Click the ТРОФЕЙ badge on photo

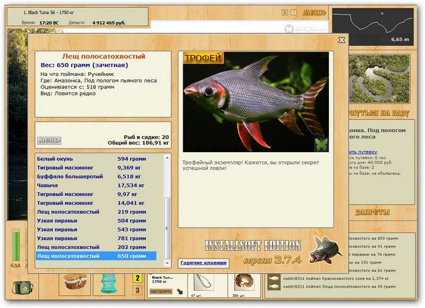pos(203,58)
